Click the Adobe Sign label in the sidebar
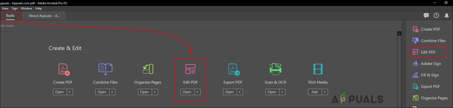Viewport: 453px width, 108px height. click(x=431, y=63)
